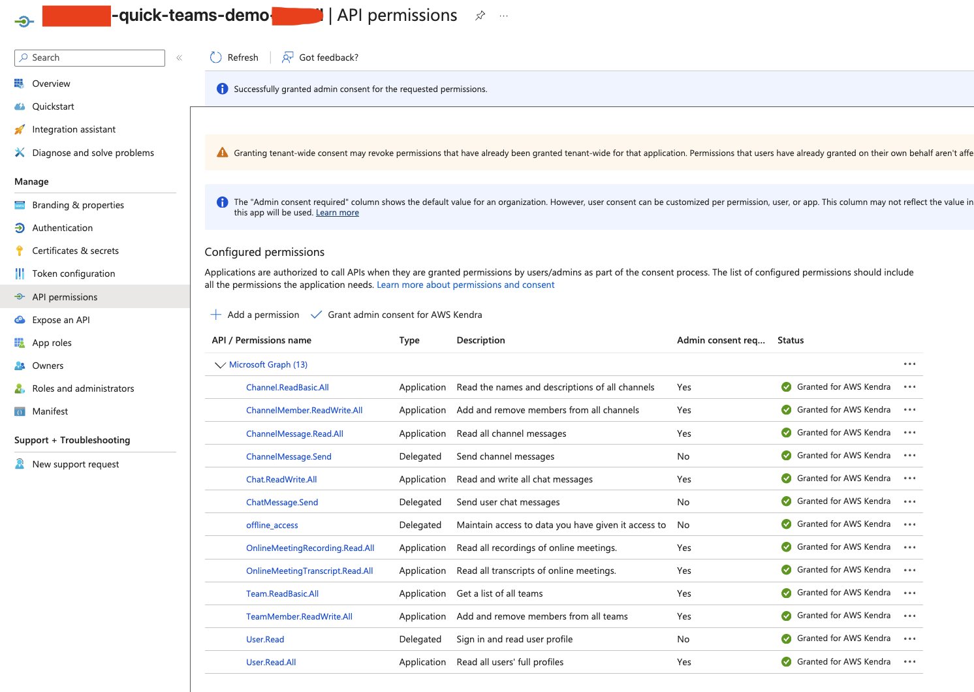Open Certificates & secrets settings
This screenshot has width=974, height=692.
(x=75, y=250)
